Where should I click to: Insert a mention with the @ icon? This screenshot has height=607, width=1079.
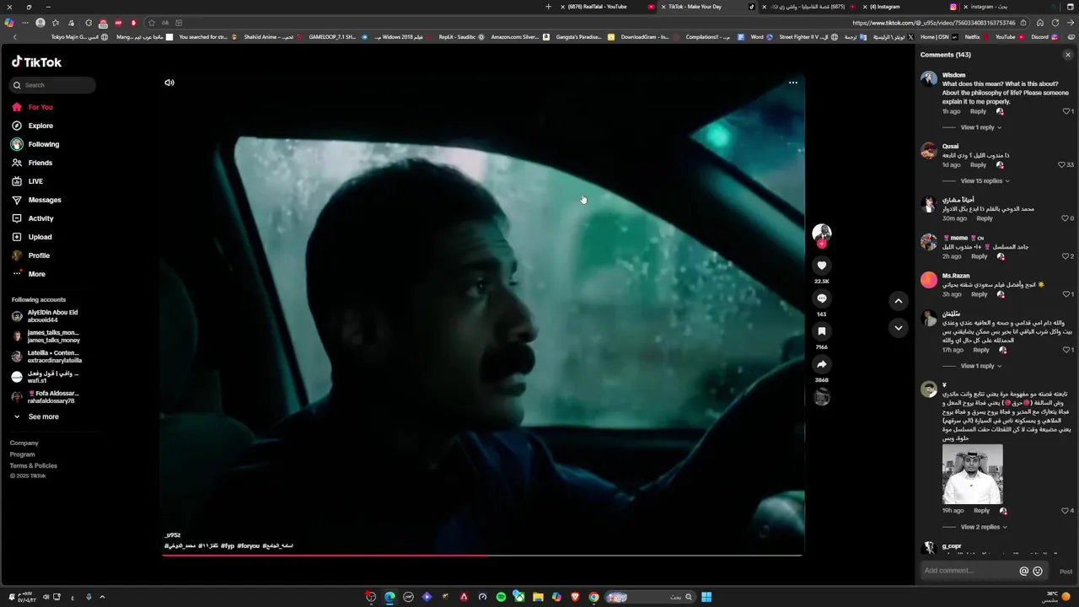(x=1024, y=571)
